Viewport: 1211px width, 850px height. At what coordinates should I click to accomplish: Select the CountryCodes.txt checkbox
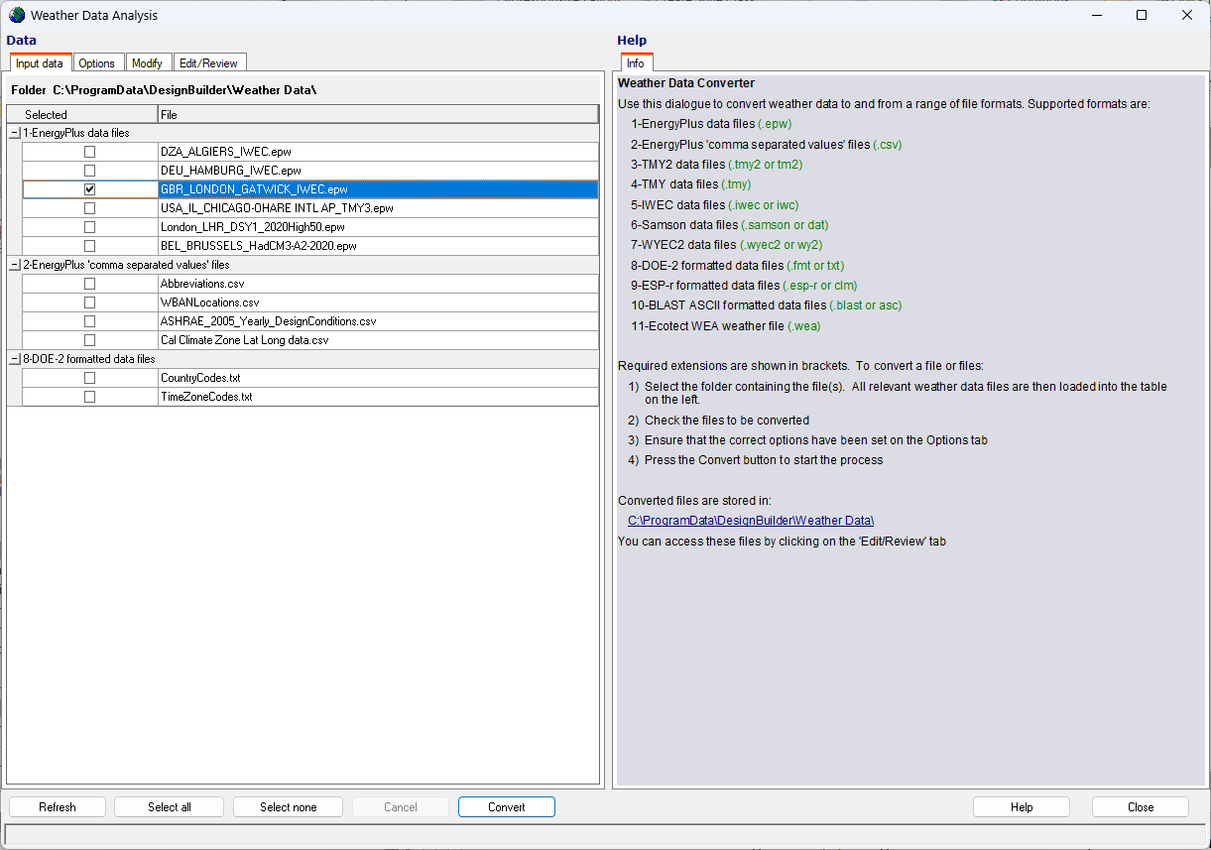point(90,378)
